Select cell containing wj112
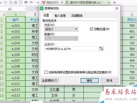The height and width of the screenshot is (103, 137). click(16, 90)
